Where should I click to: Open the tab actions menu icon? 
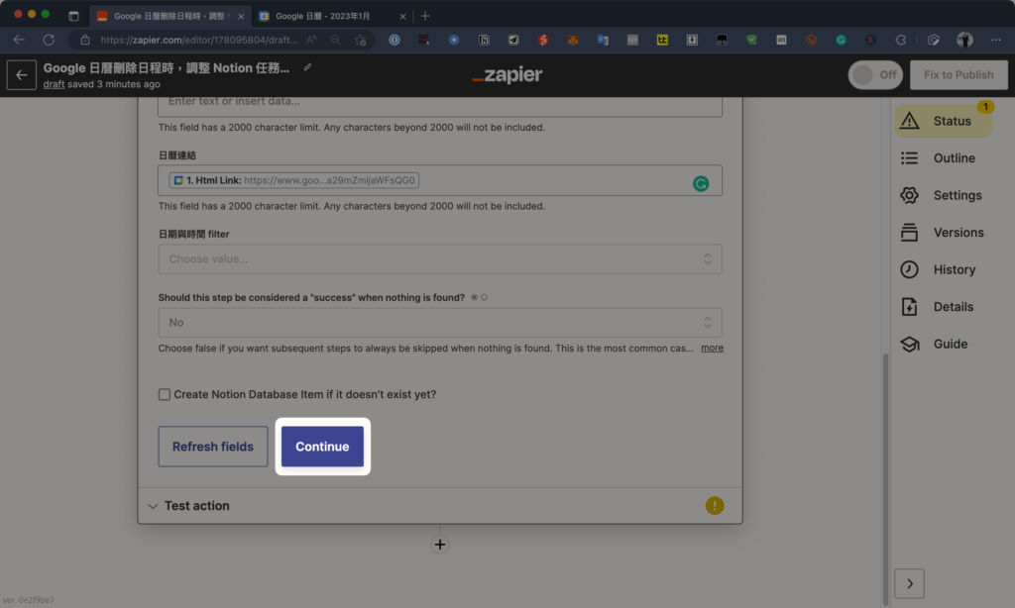73,16
